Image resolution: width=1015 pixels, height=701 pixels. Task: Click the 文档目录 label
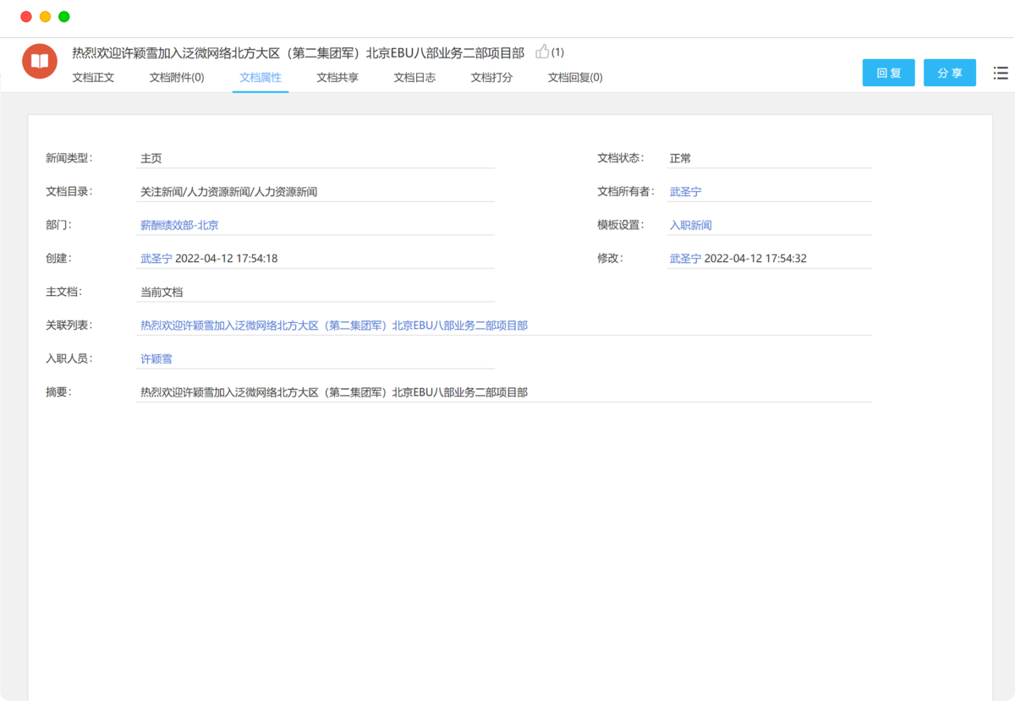click(x=69, y=192)
